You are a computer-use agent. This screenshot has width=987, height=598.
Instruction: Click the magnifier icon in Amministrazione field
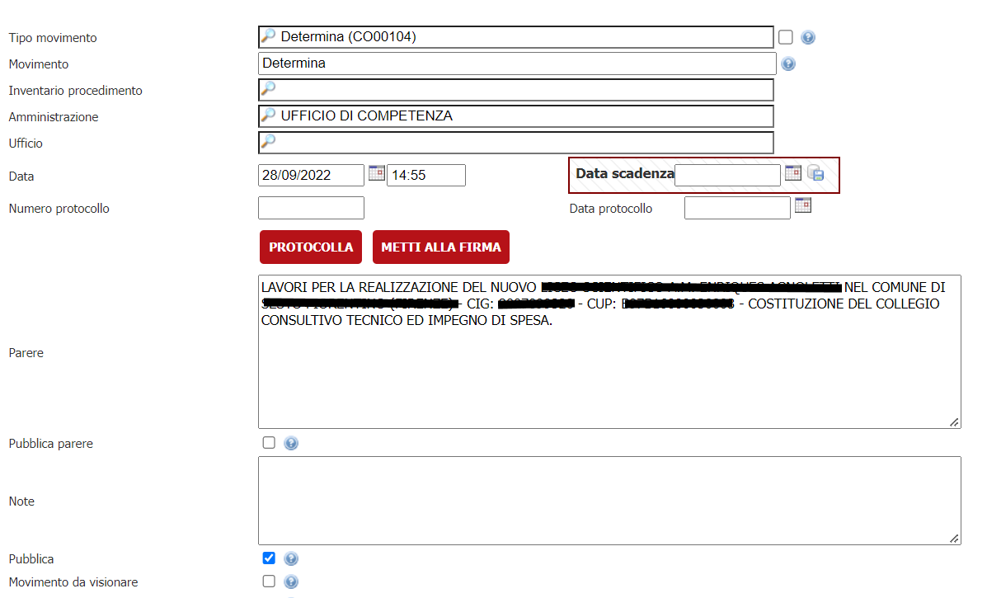pos(268,115)
